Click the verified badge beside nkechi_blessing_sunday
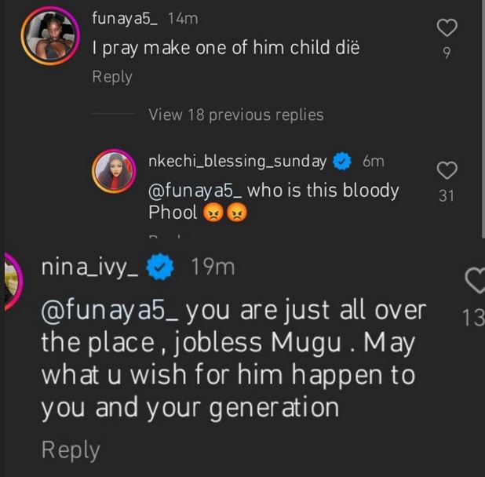The height and width of the screenshot is (477, 485). tap(341, 162)
